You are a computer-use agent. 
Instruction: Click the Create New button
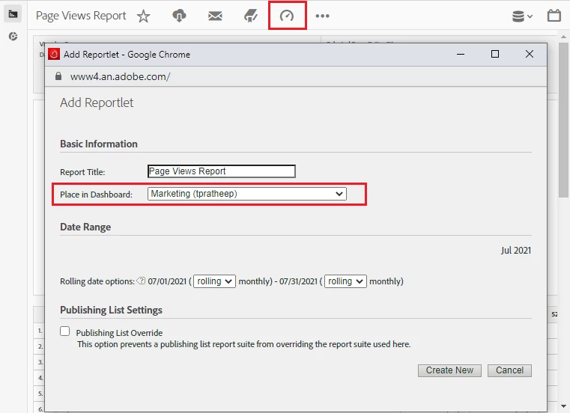pyautogui.click(x=449, y=370)
